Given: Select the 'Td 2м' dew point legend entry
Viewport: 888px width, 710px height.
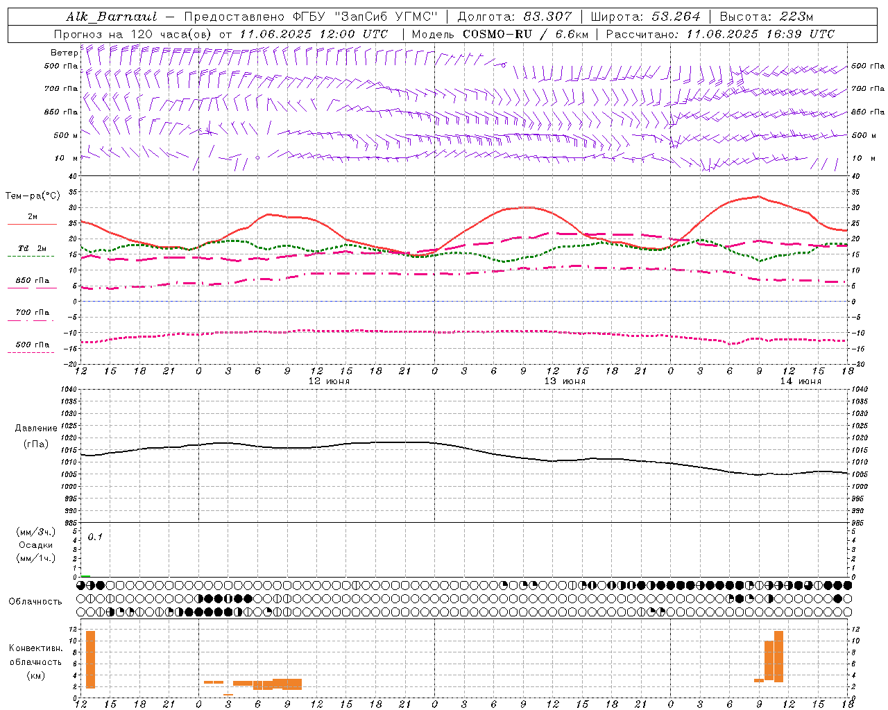Looking at the screenshot, I should [32, 248].
